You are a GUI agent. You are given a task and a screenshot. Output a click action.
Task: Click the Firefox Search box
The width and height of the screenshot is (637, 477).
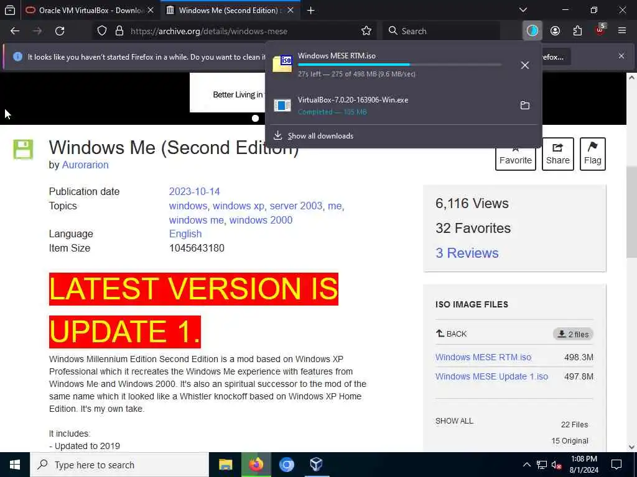441,31
